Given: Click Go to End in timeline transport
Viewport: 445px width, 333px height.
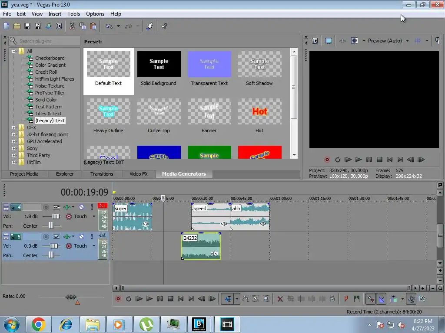Looking at the screenshot, I should (191, 299).
